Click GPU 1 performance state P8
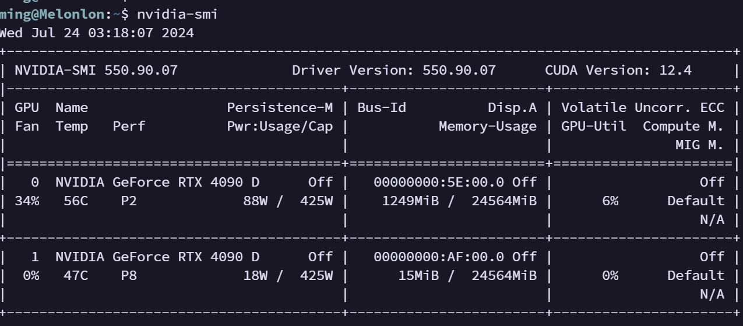 tap(129, 275)
